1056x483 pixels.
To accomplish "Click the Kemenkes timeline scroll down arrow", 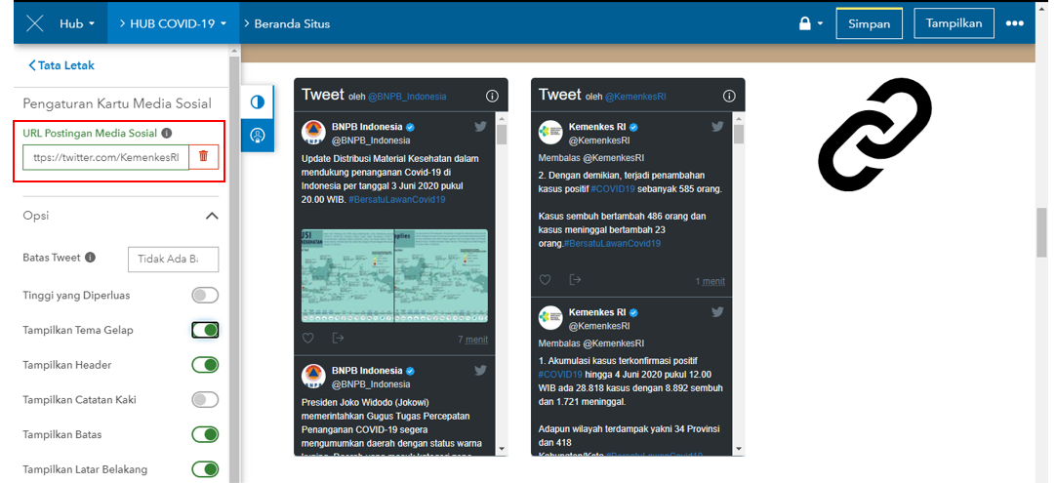I will 739,449.
